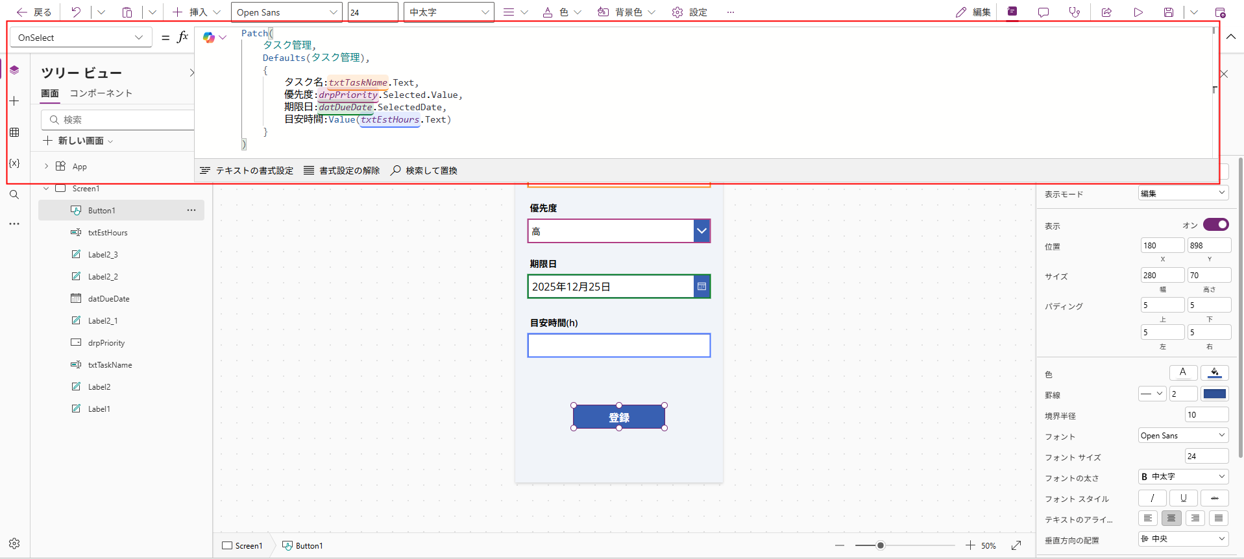Open the comments speech bubble icon
Screen dimensions: 1244x559
1043,12
